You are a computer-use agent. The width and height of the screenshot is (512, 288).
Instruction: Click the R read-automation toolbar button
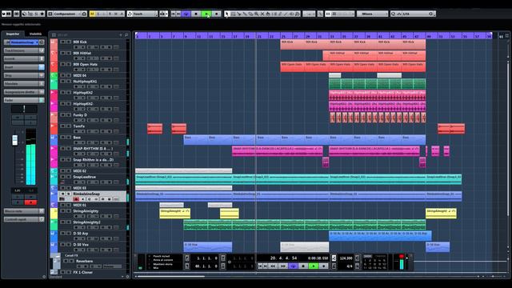[x=110, y=14]
